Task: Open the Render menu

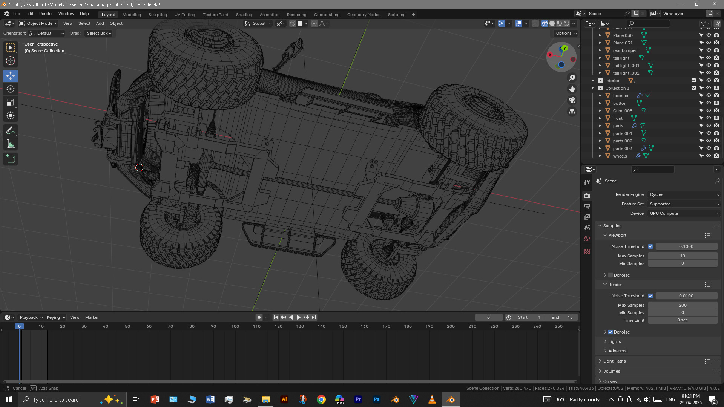Action: point(46,14)
